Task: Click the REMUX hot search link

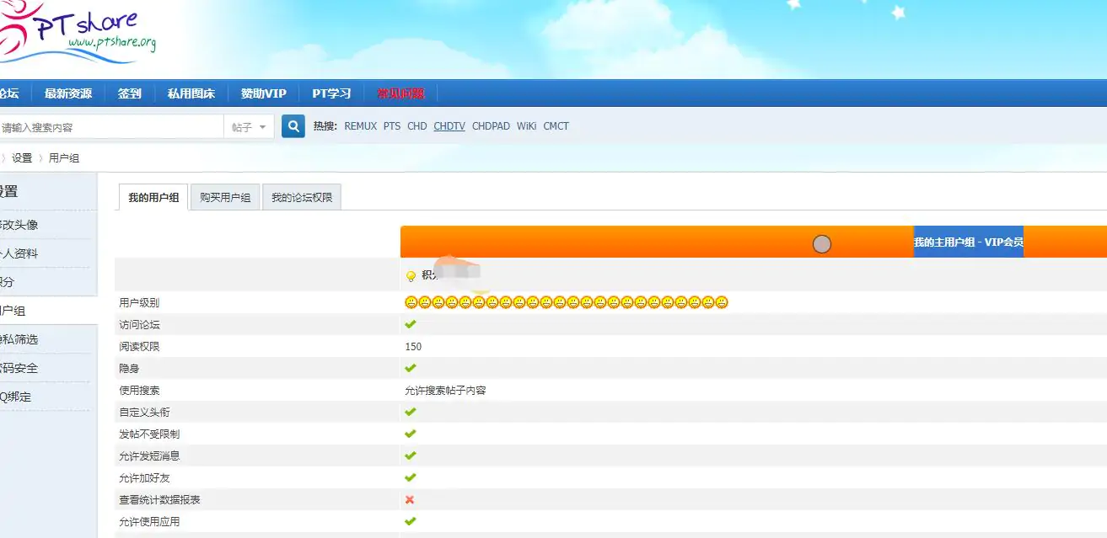Action: 360,126
